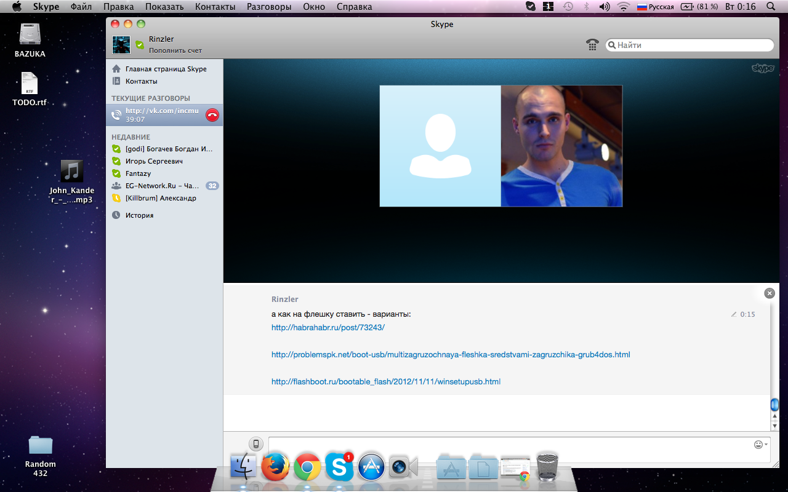
Task: Open Google Chrome from the Dock
Action: click(307, 467)
